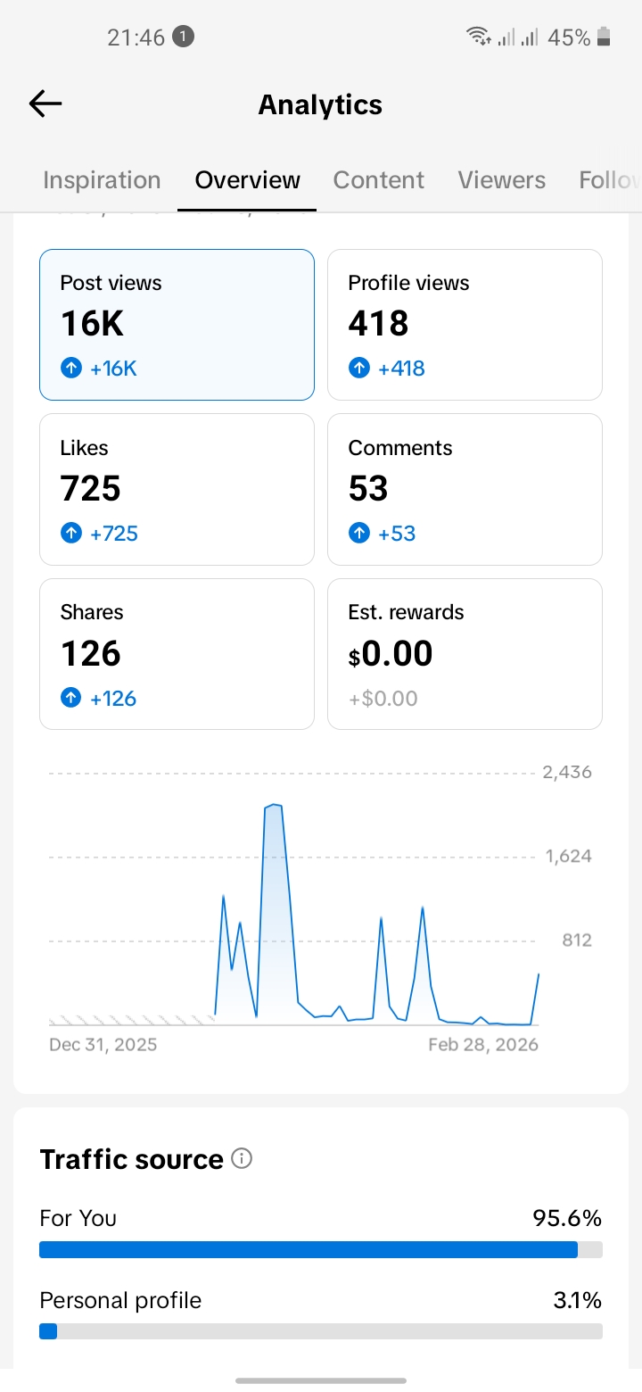Select the Profile views metric card

(x=465, y=325)
